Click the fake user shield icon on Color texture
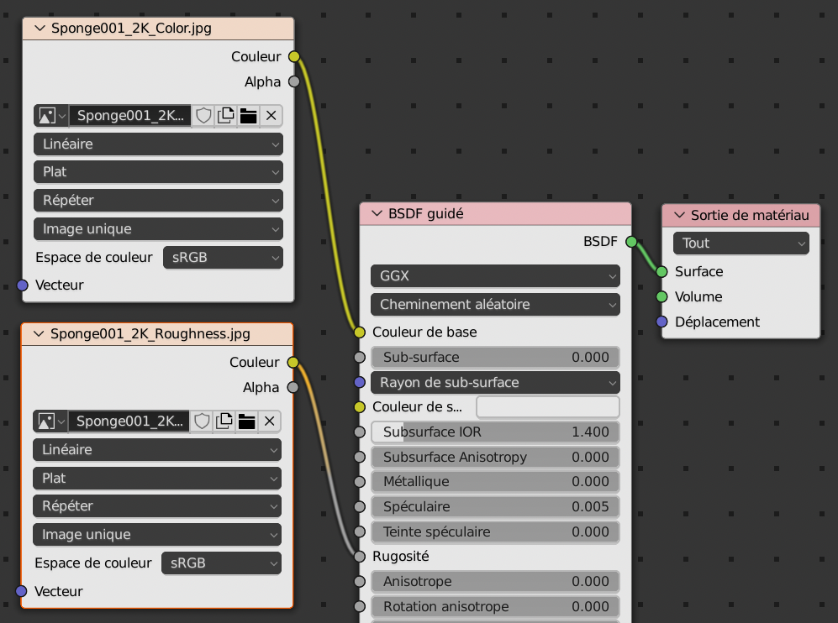The height and width of the screenshot is (623, 838). tap(203, 116)
